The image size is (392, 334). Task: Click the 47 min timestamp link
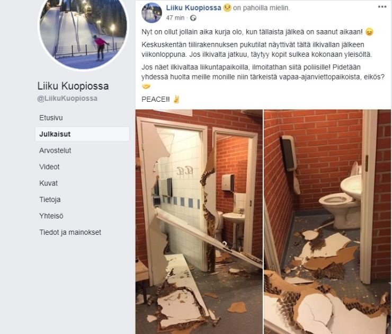[175, 18]
